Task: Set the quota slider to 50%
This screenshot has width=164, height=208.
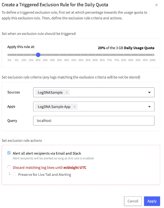Action: point(81,55)
